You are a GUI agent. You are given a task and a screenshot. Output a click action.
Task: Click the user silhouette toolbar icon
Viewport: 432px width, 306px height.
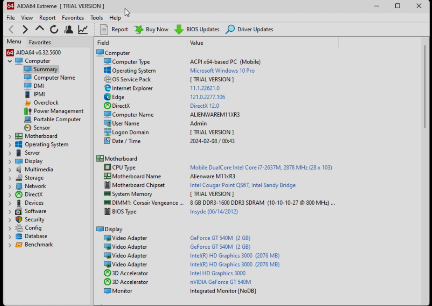69,30
